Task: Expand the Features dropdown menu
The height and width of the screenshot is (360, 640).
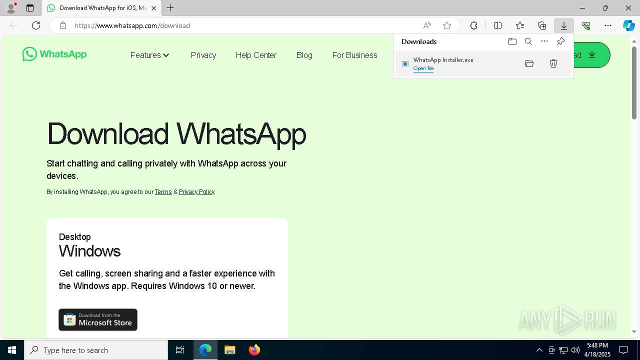Action: click(150, 55)
